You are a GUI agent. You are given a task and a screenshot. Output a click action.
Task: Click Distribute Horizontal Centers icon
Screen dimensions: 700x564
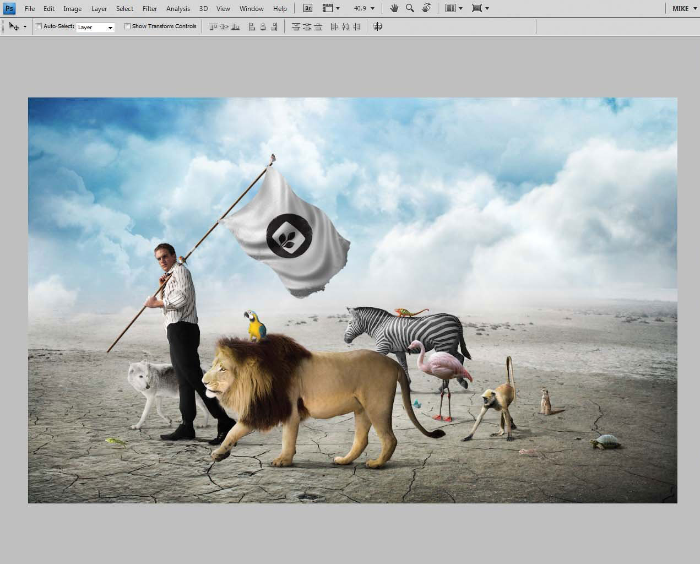[345, 26]
